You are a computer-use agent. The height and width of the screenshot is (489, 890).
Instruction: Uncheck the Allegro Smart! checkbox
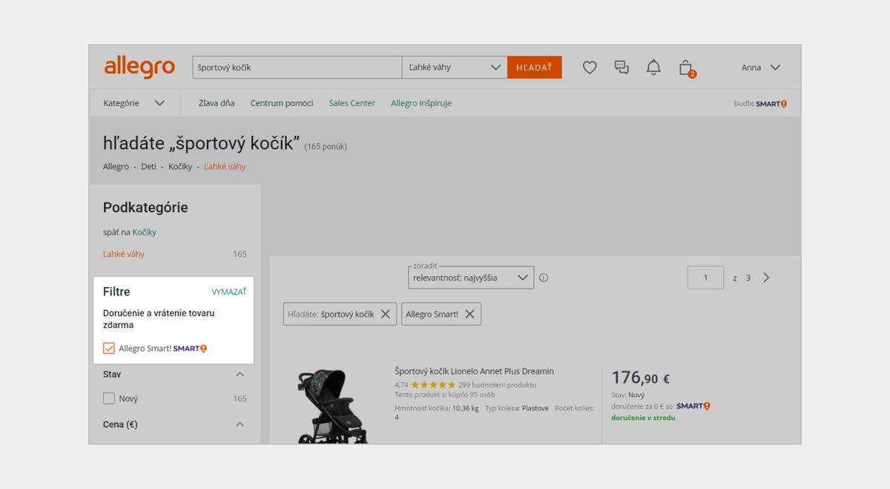109,348
